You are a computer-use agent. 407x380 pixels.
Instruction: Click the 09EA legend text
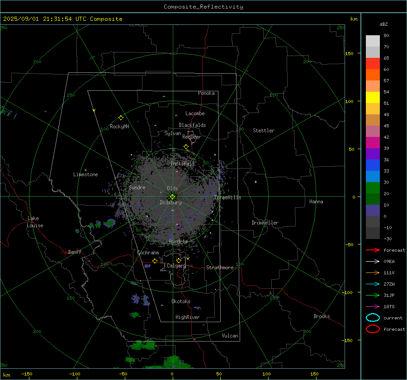click(x=389, y=262)
